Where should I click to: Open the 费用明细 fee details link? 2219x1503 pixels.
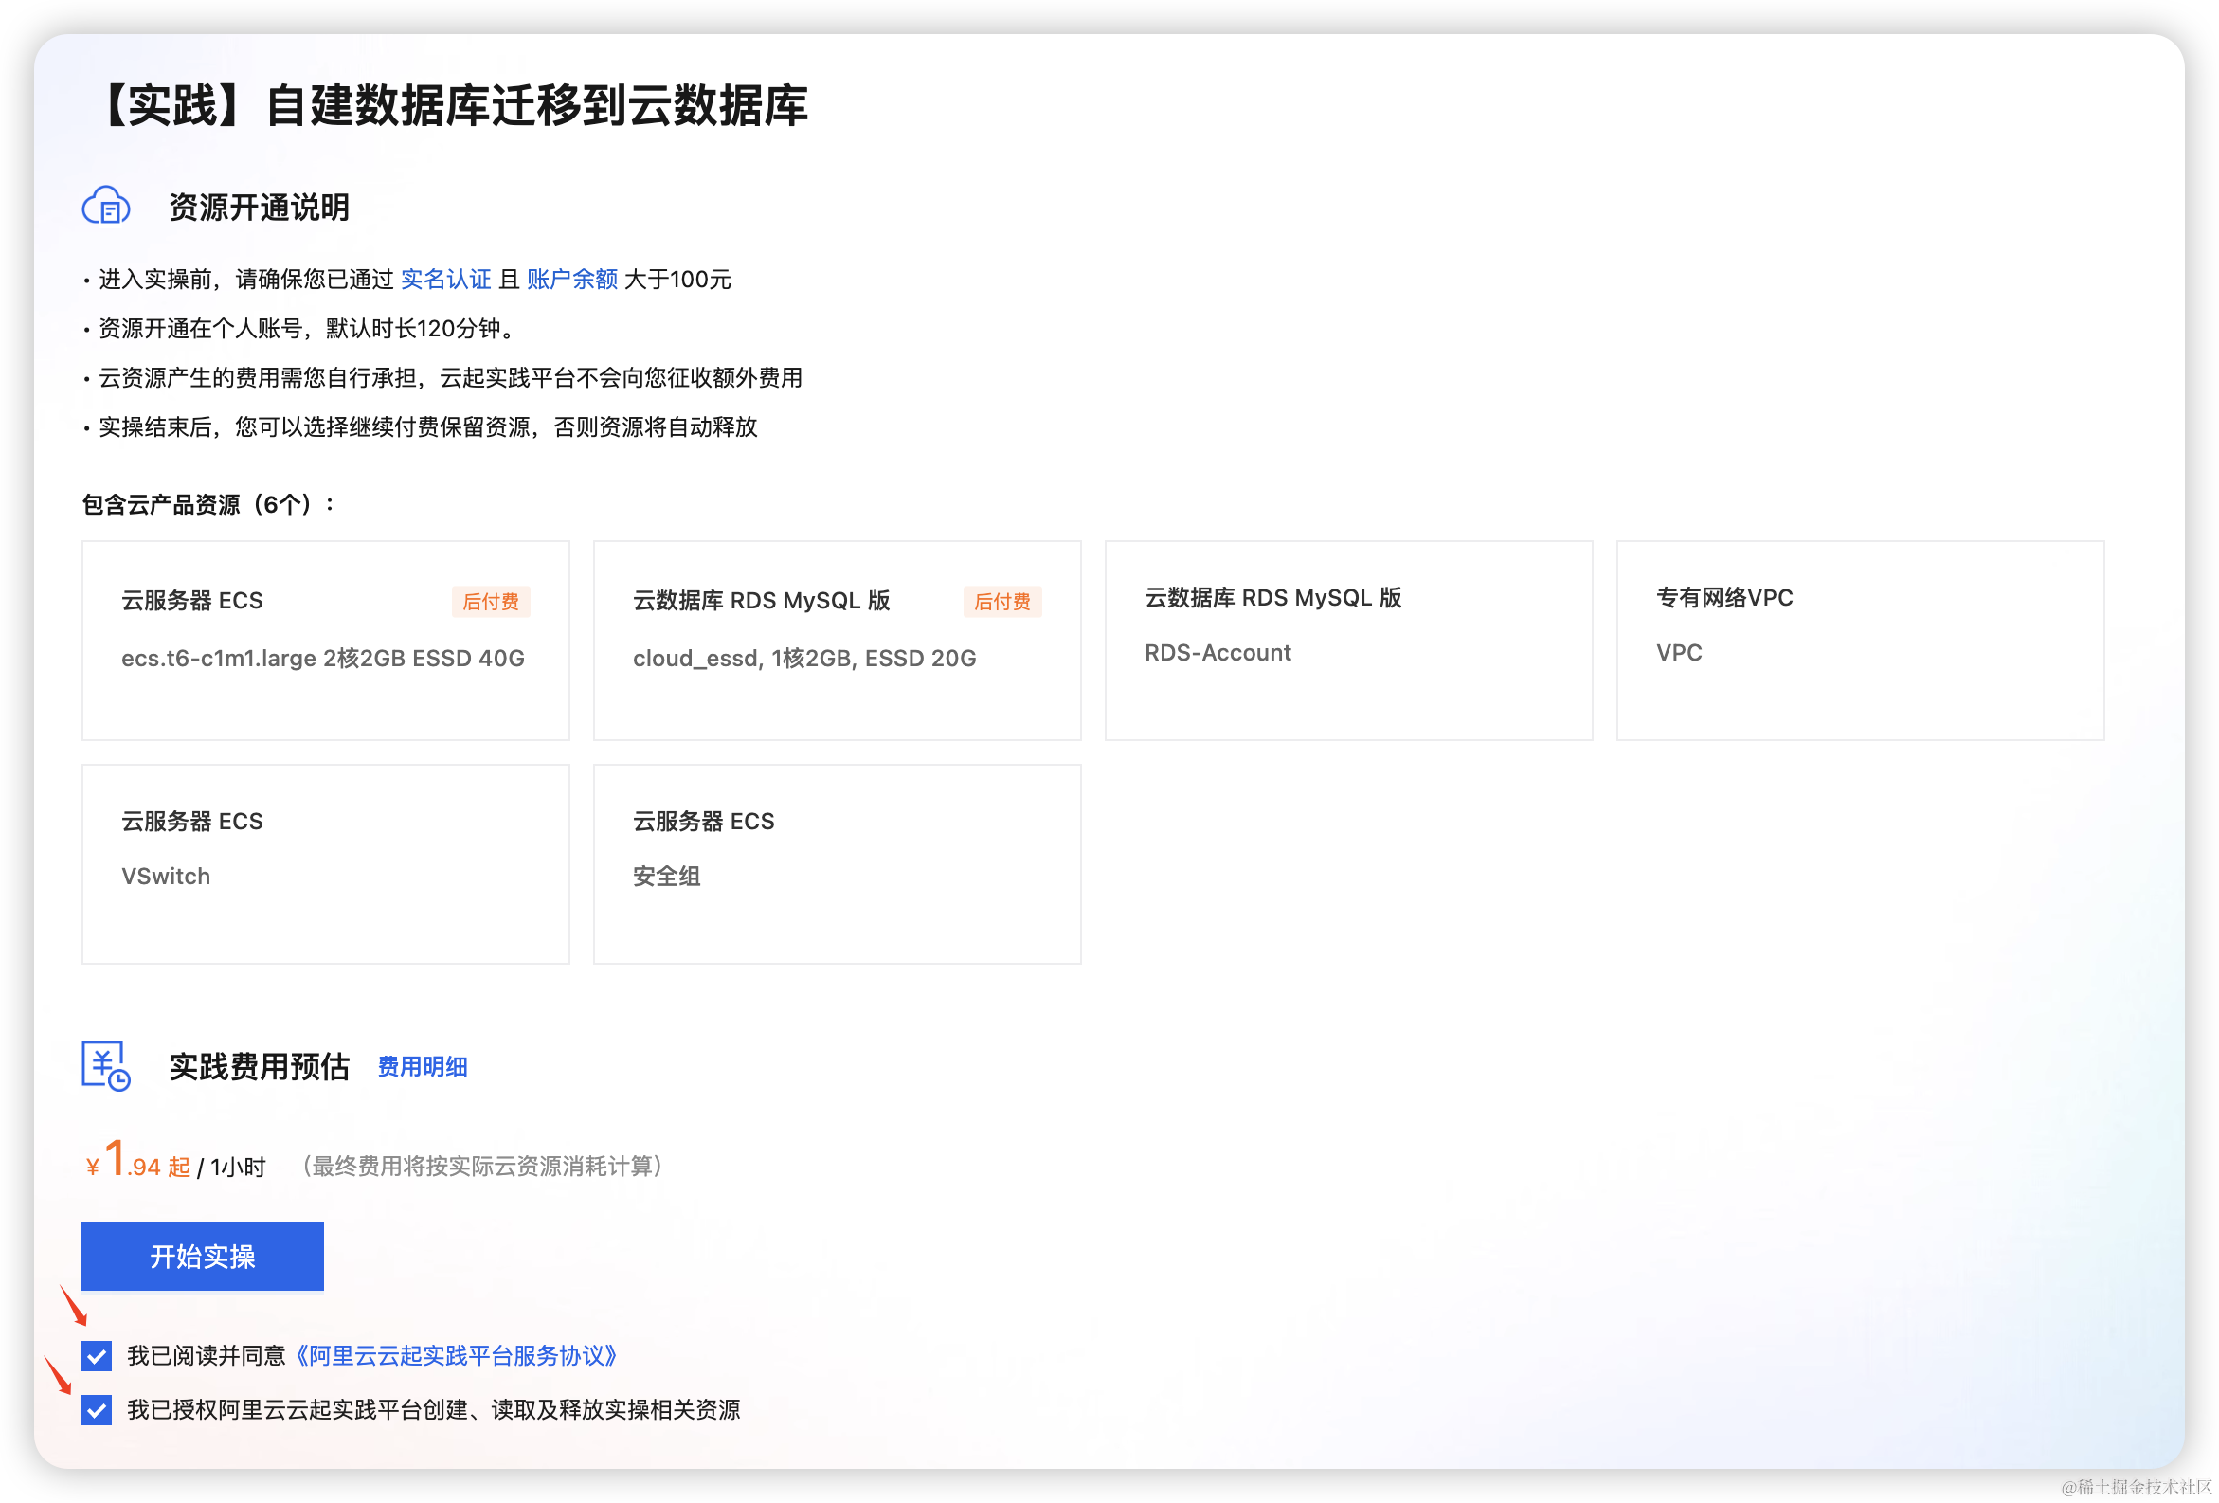click(423, 1067)
